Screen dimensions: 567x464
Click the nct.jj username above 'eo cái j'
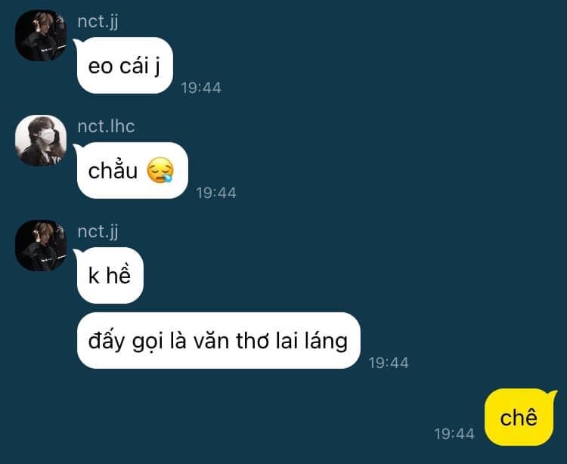coord(98,21)
